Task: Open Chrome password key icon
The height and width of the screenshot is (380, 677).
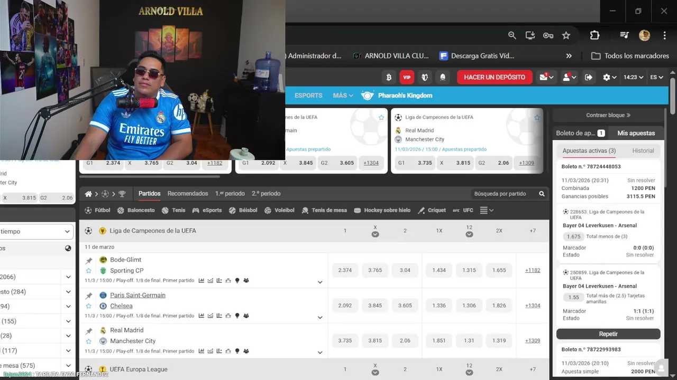Action: pyautogui.click(x=548, y=35)
